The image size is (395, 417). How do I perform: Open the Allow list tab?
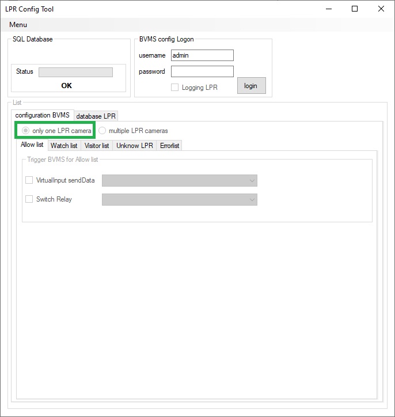[32, 145]
